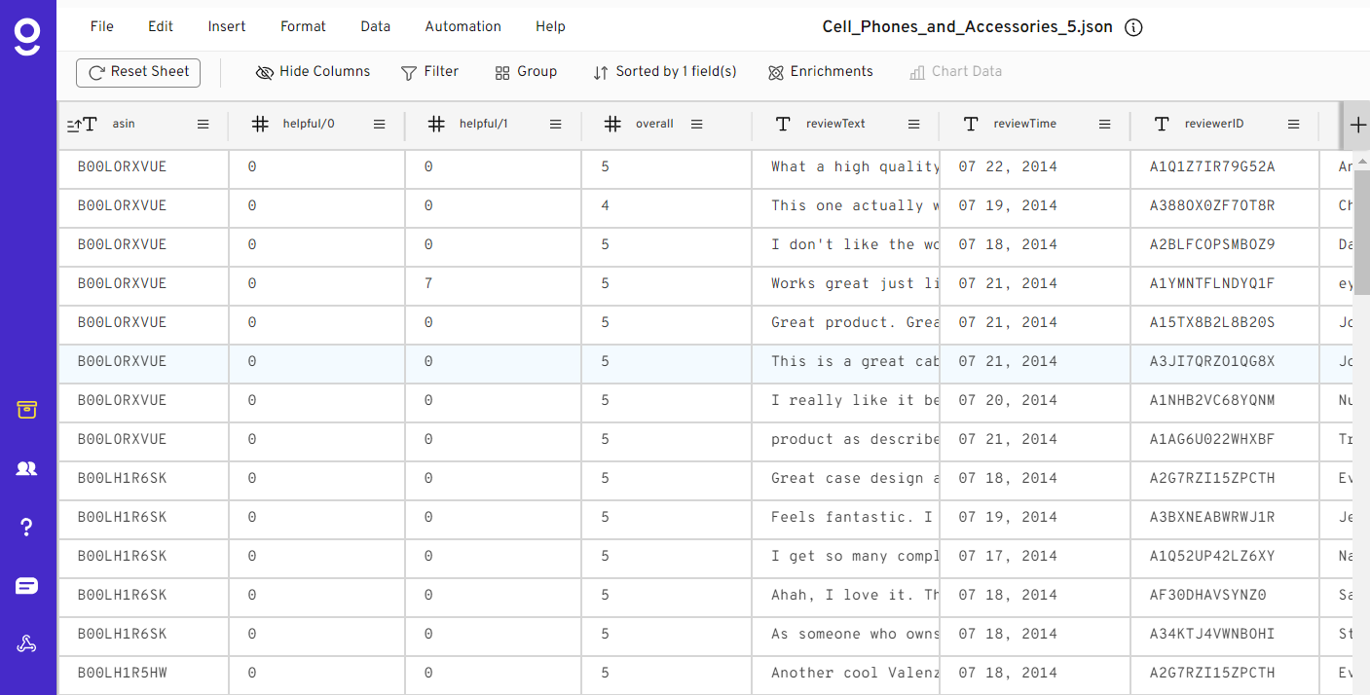Open the File menu
This screenshot has width=1370, height=695.
101,27
